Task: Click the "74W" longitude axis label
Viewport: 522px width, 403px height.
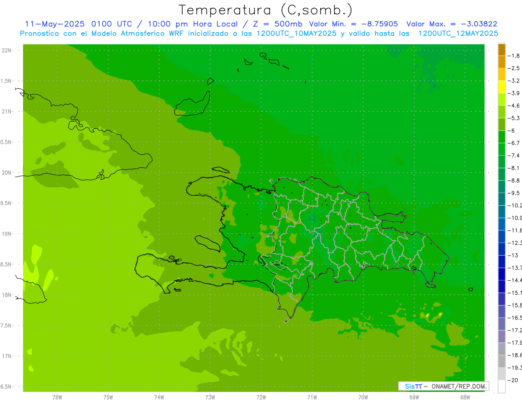Action: tap(159, 397)
